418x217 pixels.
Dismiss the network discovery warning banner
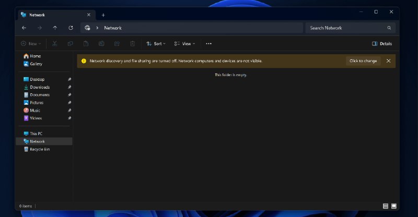(388, 61)
